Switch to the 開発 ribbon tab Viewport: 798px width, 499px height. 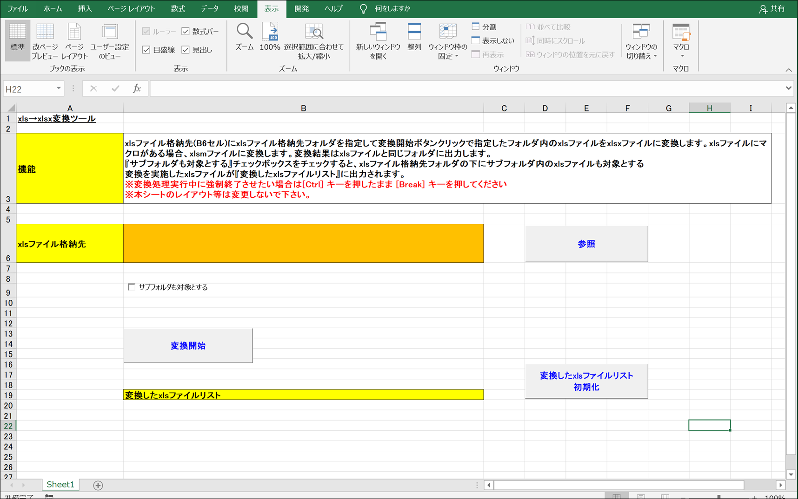click(302, 8)
